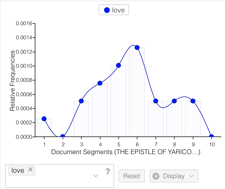Expand the search terms dropdown arrow

pos(95,176)
